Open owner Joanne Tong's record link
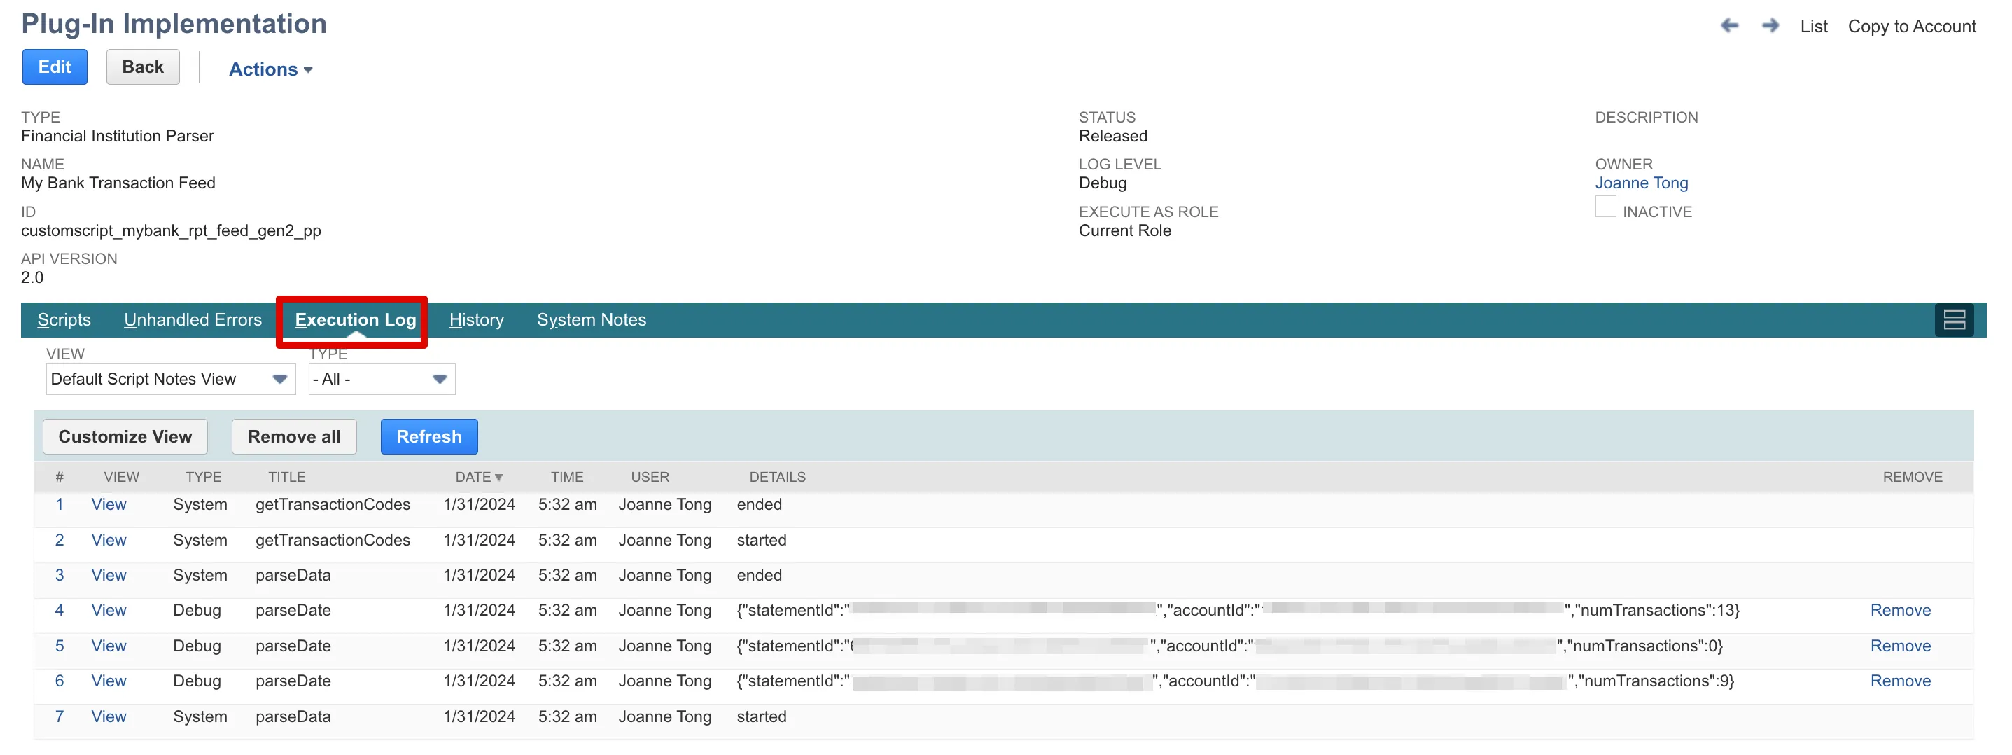2012x755 pixels. pyautogui.click(x=1641, y=183)
